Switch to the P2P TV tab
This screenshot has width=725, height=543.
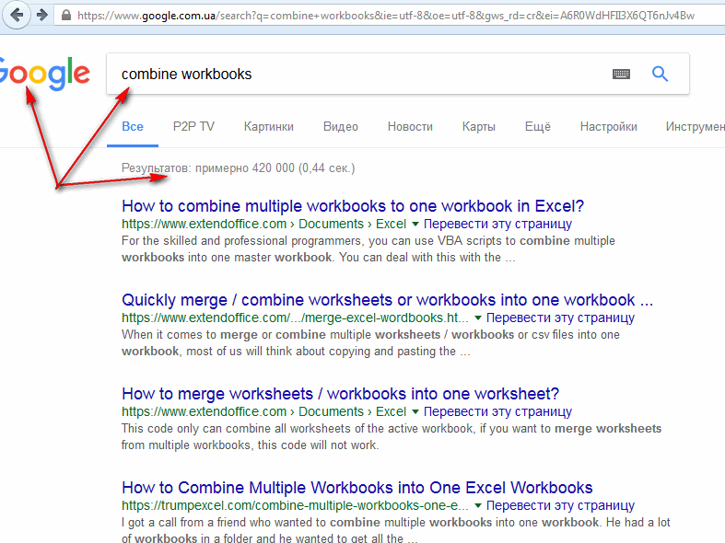pyautogui.click(x=193, y=126)
